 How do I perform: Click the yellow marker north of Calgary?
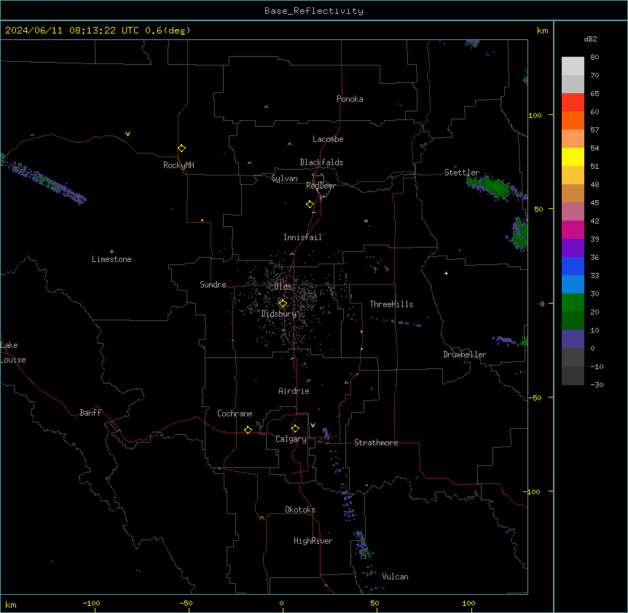295,429
